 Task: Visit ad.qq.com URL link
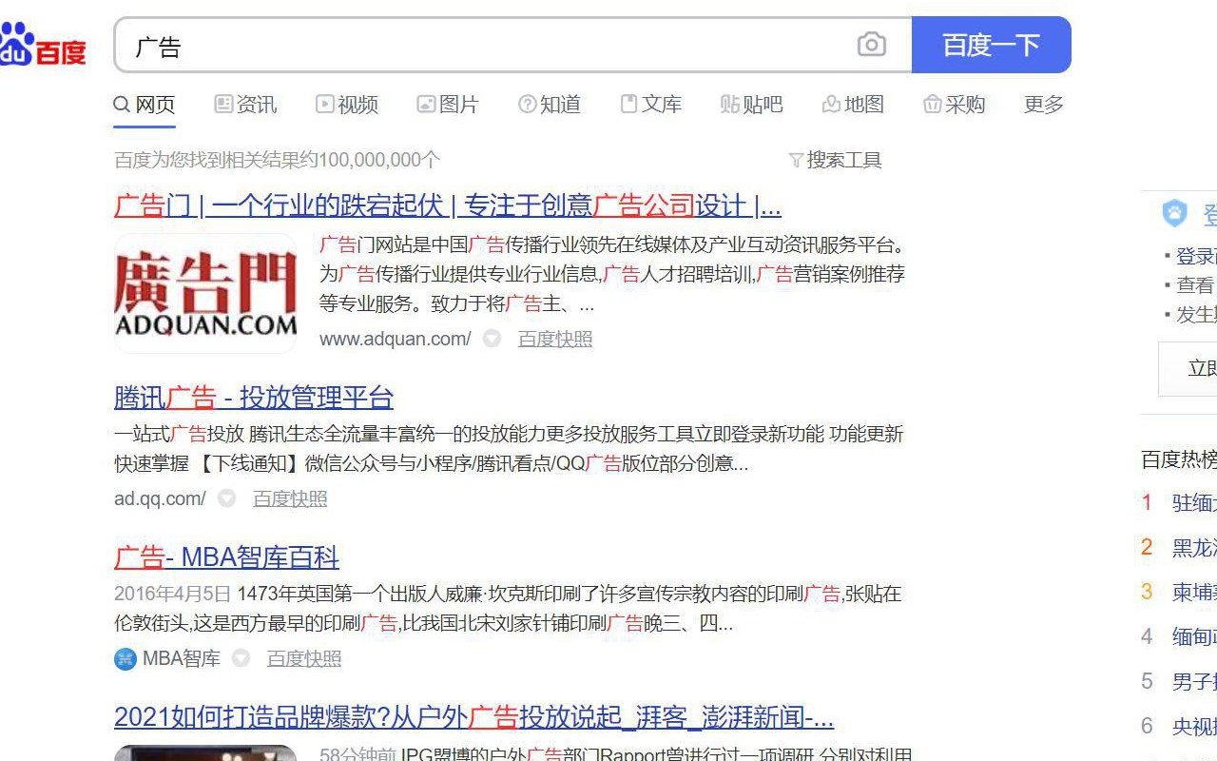160,498
